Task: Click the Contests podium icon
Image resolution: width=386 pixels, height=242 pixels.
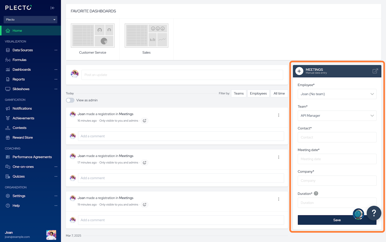Action: point(8,128)
